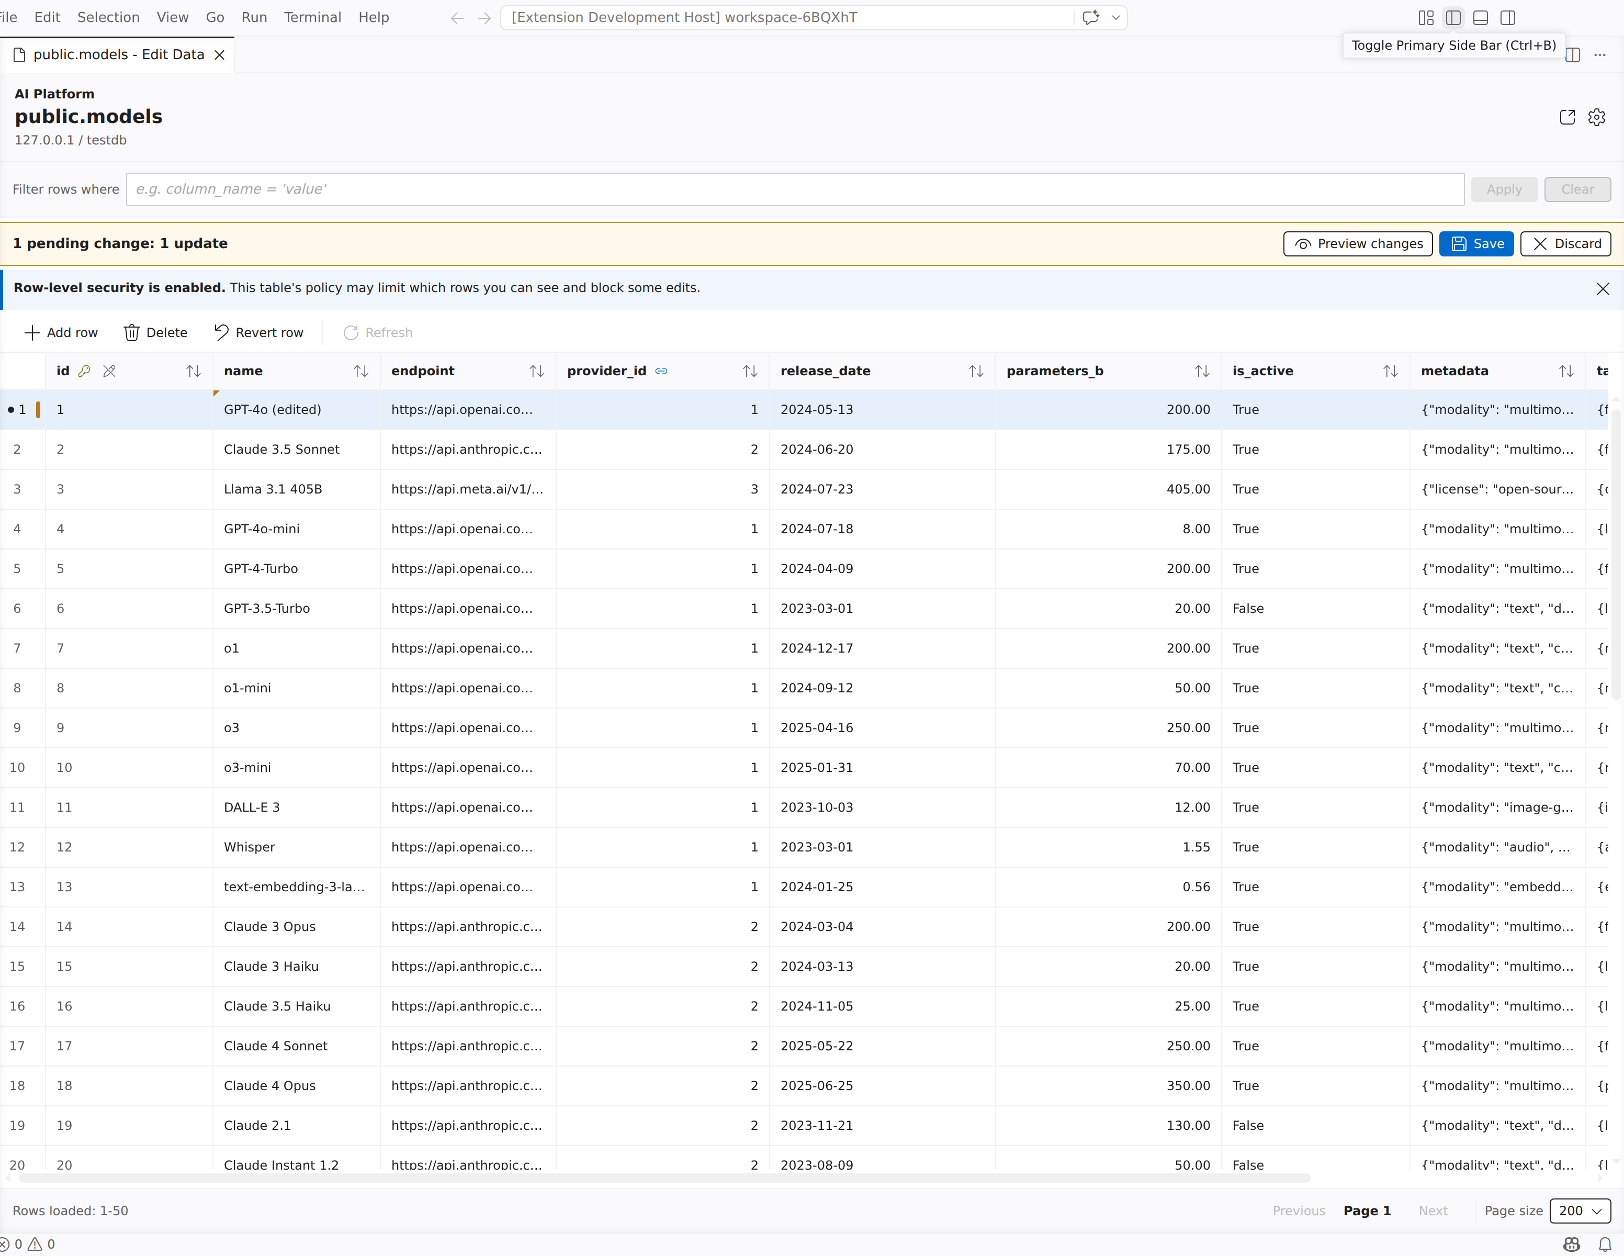1624x1256 pixels.
Task: Sort by the id column arrows
Action: tap(194, 371)
